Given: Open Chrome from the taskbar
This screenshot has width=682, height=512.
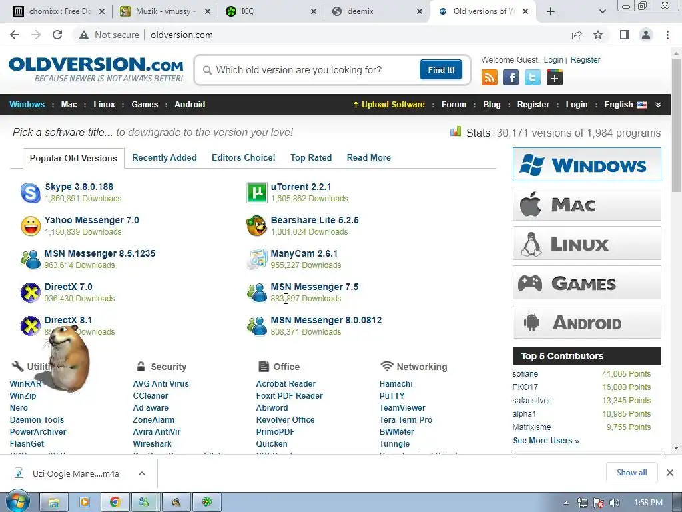Looking at the screenshot, I should 115,502.
